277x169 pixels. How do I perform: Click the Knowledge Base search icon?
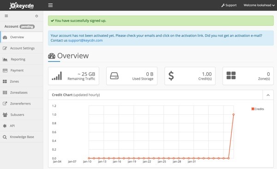(5, 137)
